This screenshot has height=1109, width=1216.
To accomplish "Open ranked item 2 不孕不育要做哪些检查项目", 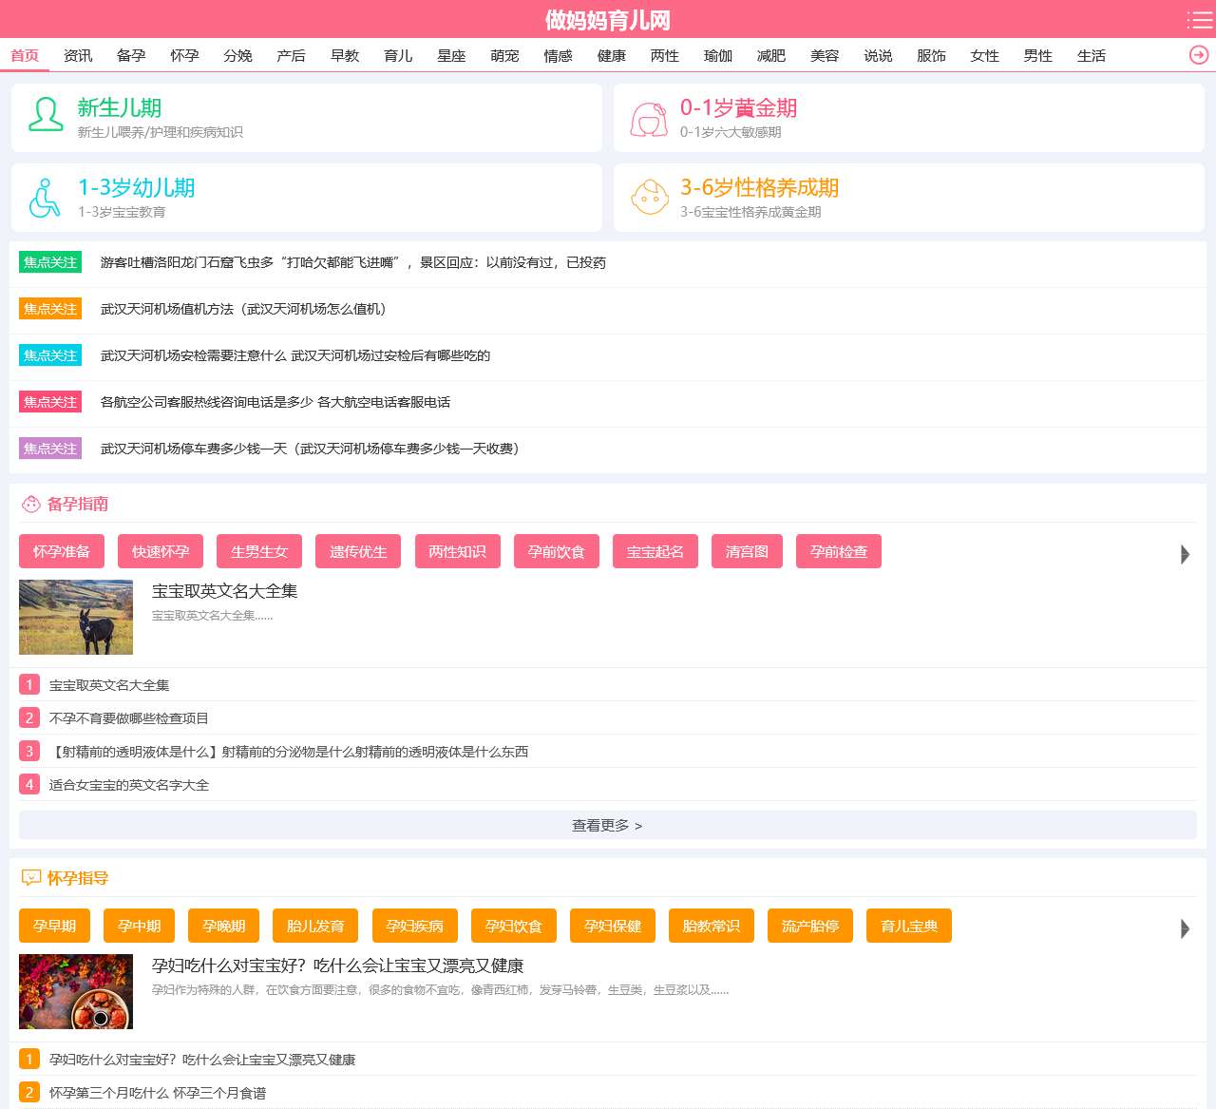I will click(129, 718).
